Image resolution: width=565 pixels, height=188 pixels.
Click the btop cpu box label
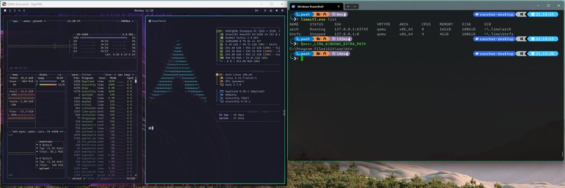point(15,21)
